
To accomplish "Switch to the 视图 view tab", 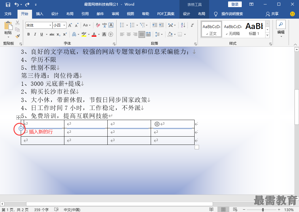I will click(131, 14).
